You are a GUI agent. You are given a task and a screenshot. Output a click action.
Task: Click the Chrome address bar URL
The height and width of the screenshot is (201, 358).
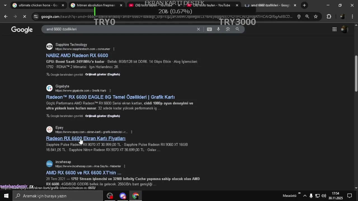(166, 16)
